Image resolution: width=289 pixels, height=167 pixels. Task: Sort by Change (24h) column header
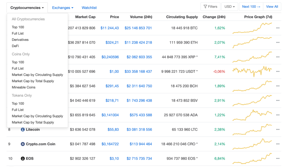coord(214,17)
